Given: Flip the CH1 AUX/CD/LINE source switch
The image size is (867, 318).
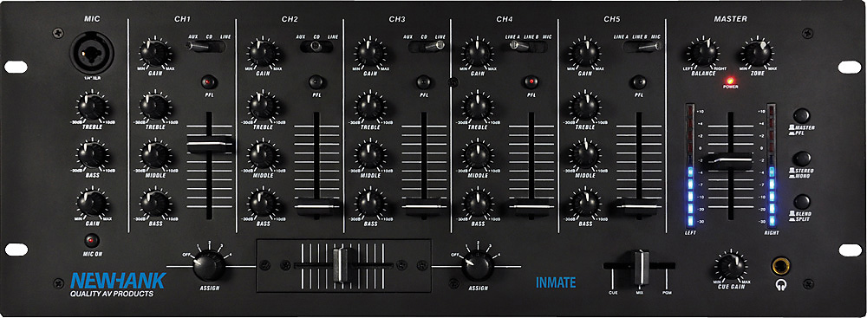Looking at the screenshot, I should point(205,47).
